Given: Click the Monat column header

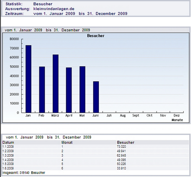Looking at the screenshot, I should coord(67,142).
